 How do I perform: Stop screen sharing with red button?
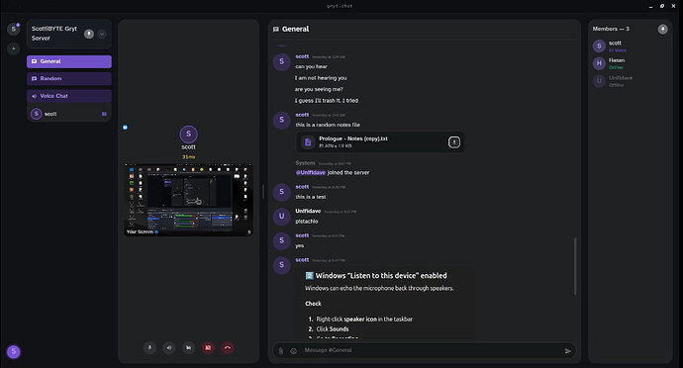pos(208,347)
